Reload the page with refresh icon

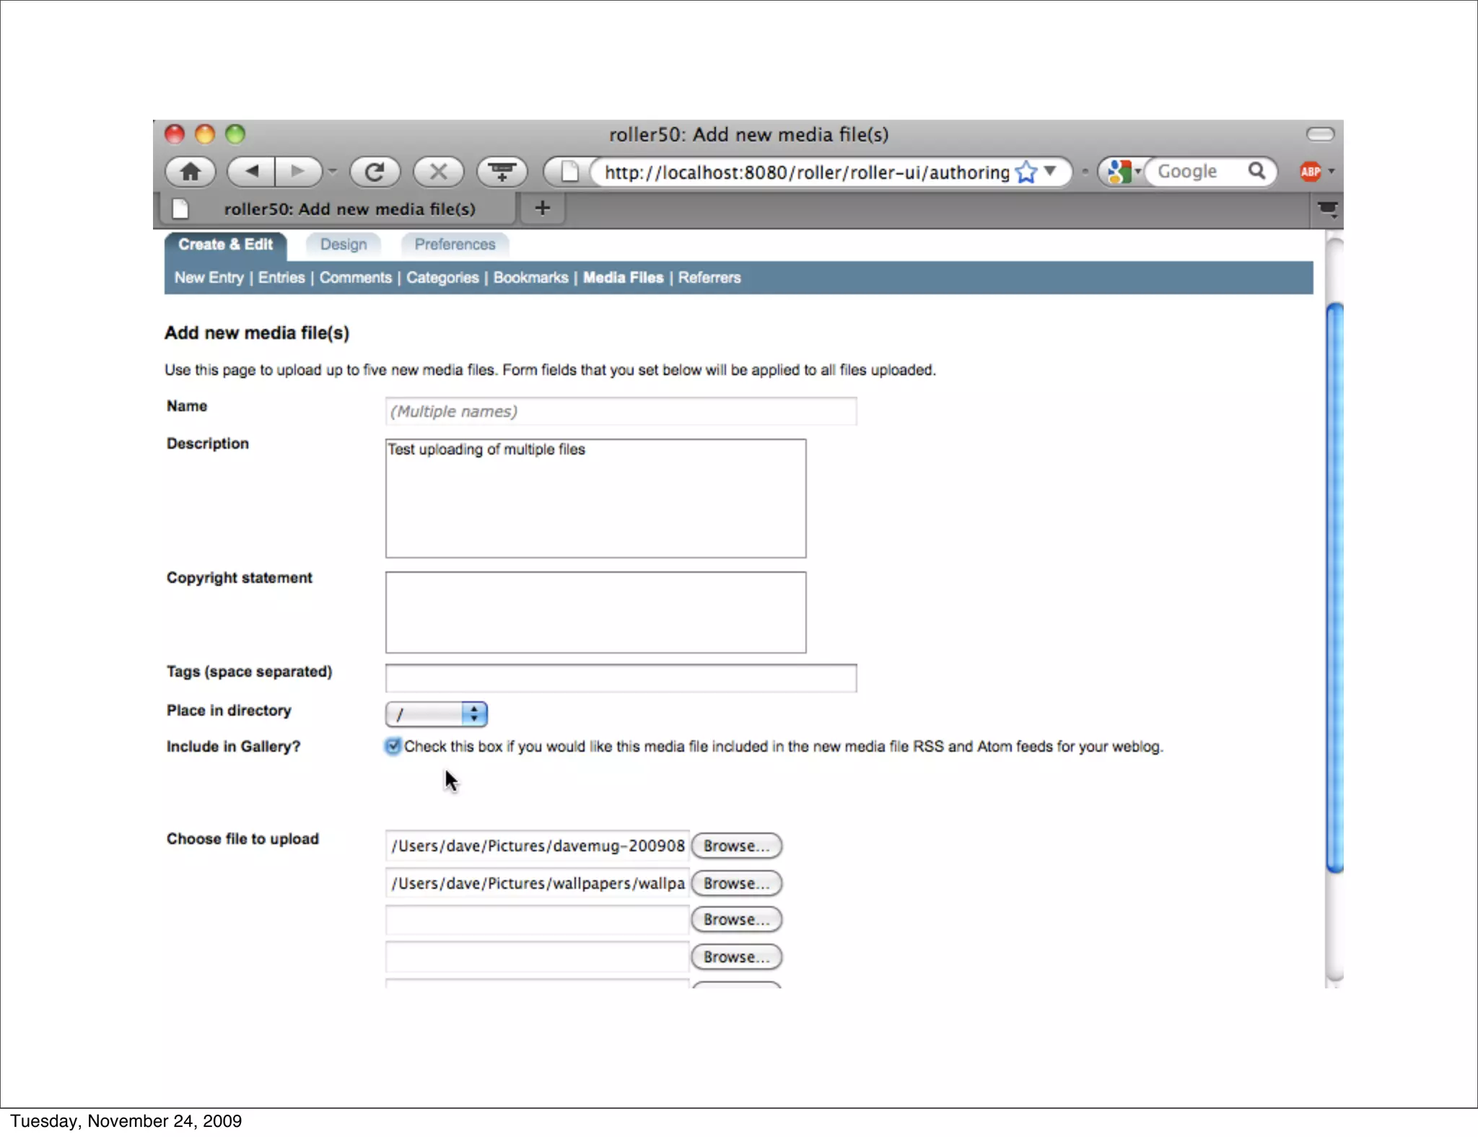[375, 172]
